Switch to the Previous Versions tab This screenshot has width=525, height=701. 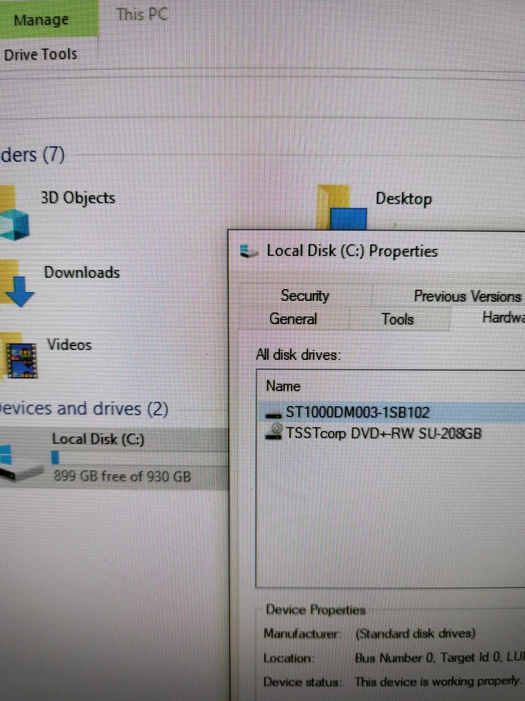(467, 296)
